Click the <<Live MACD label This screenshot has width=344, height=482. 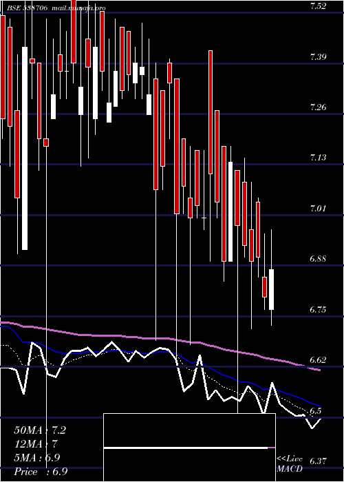290,464
